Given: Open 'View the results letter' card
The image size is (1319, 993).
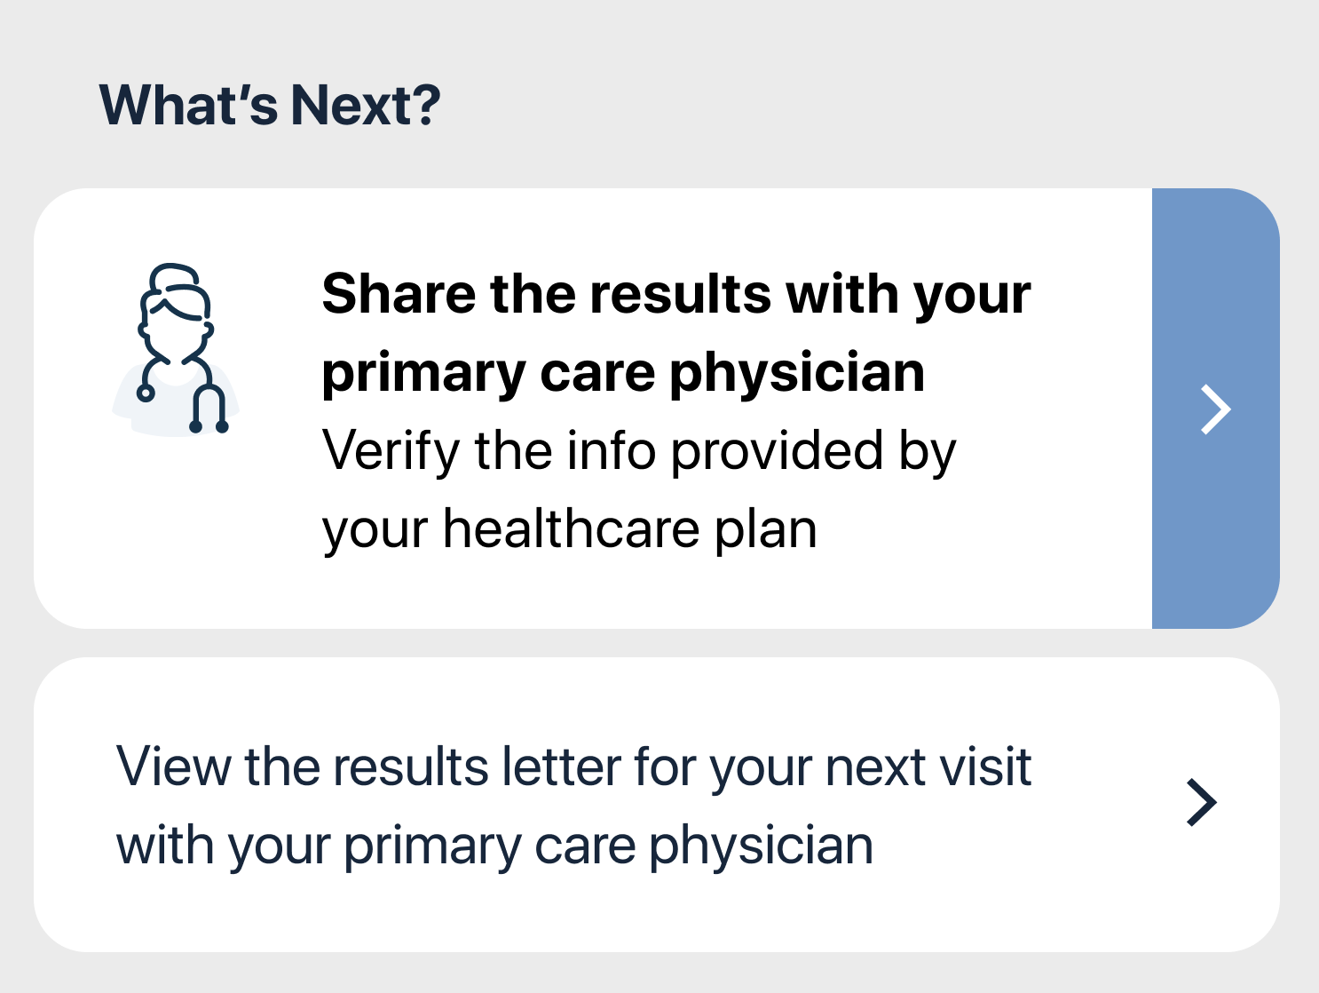Looking at the screenshot, I should [x=657, y=805].
